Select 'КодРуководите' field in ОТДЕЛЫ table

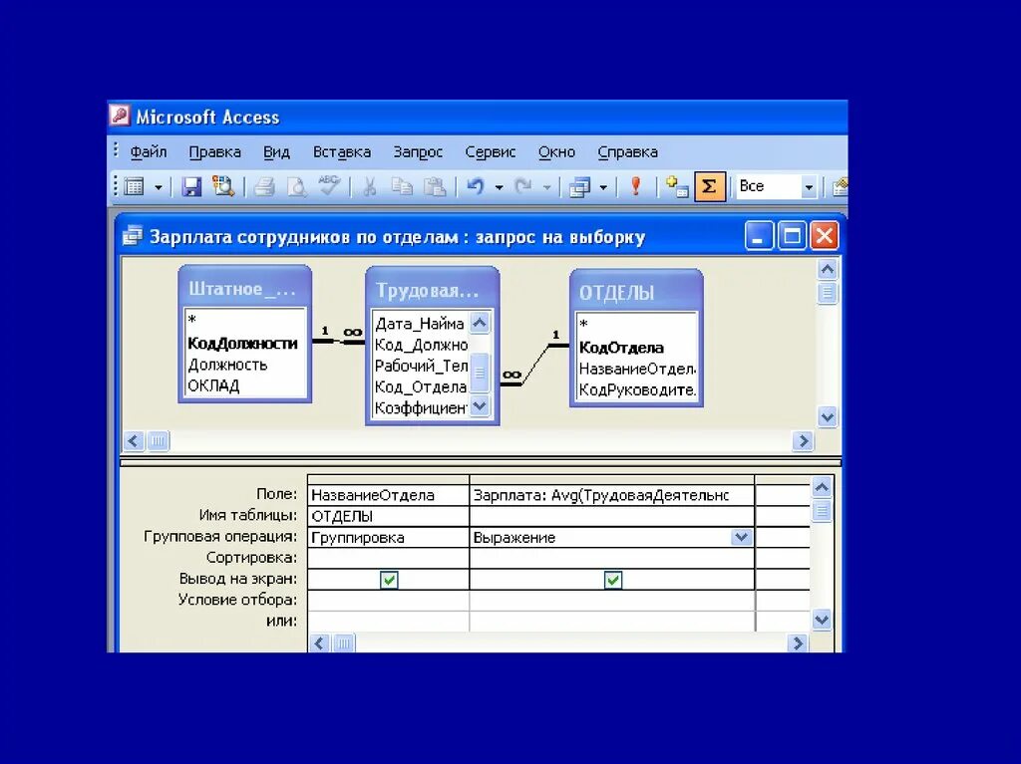(637, 389)
